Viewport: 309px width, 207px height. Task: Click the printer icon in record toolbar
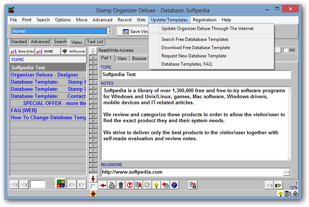(x=112, y=185)
